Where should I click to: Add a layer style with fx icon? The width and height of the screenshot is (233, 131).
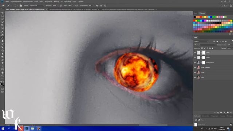[x=218, y=112]
